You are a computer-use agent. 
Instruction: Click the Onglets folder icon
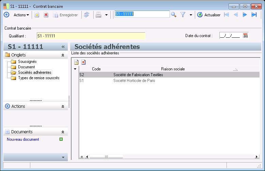pos(7,55)
